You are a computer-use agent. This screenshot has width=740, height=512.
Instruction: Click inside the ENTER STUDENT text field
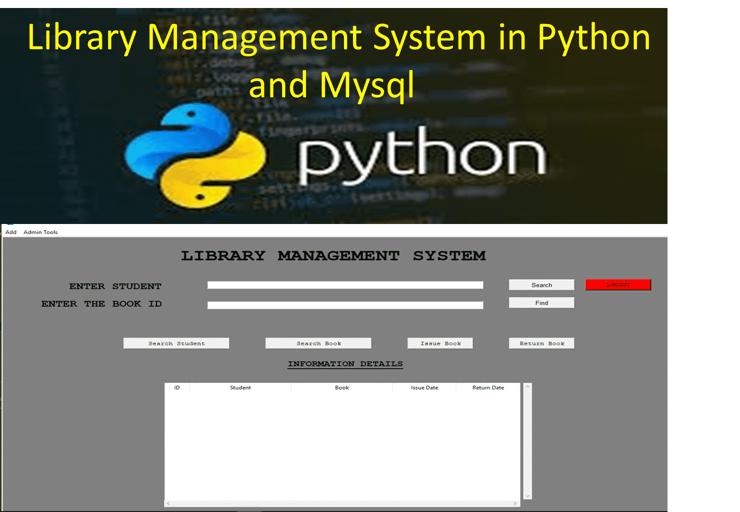pyautogui.click(x=345, y=284)
